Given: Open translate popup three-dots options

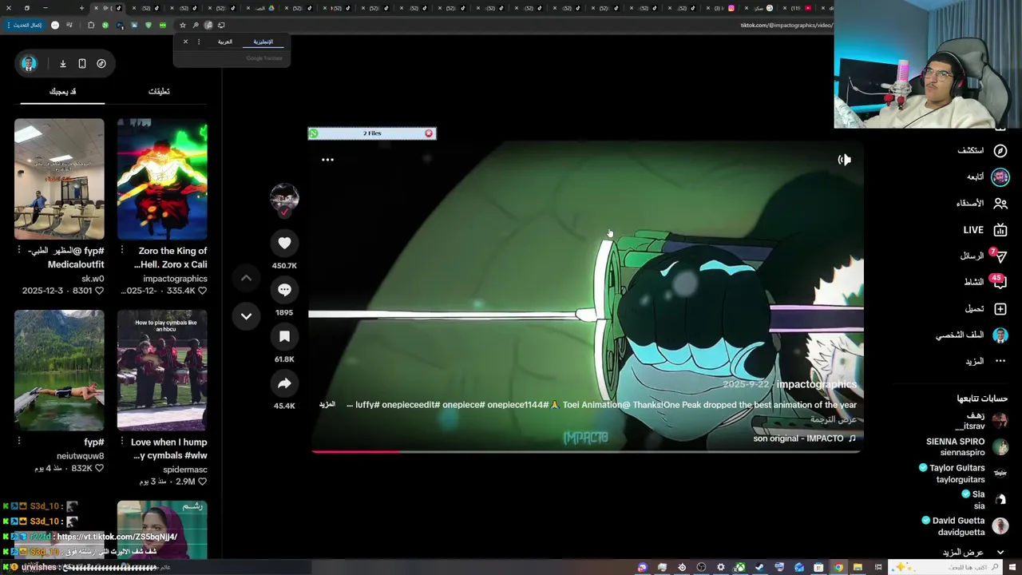Looking at the screenshot, I should pos(199,42).
